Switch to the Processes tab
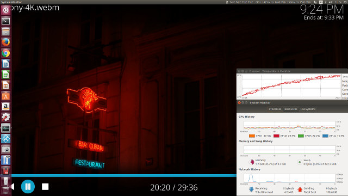The height and width of the screenshot is (196, 348). click(x=275, y=109)
